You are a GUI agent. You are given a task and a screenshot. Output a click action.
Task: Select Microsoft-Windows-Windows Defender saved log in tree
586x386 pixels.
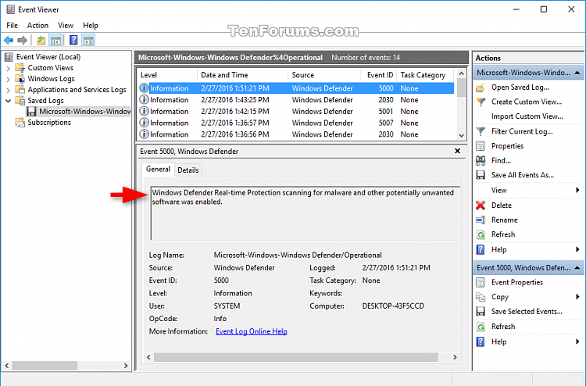[x=78, y=112]
